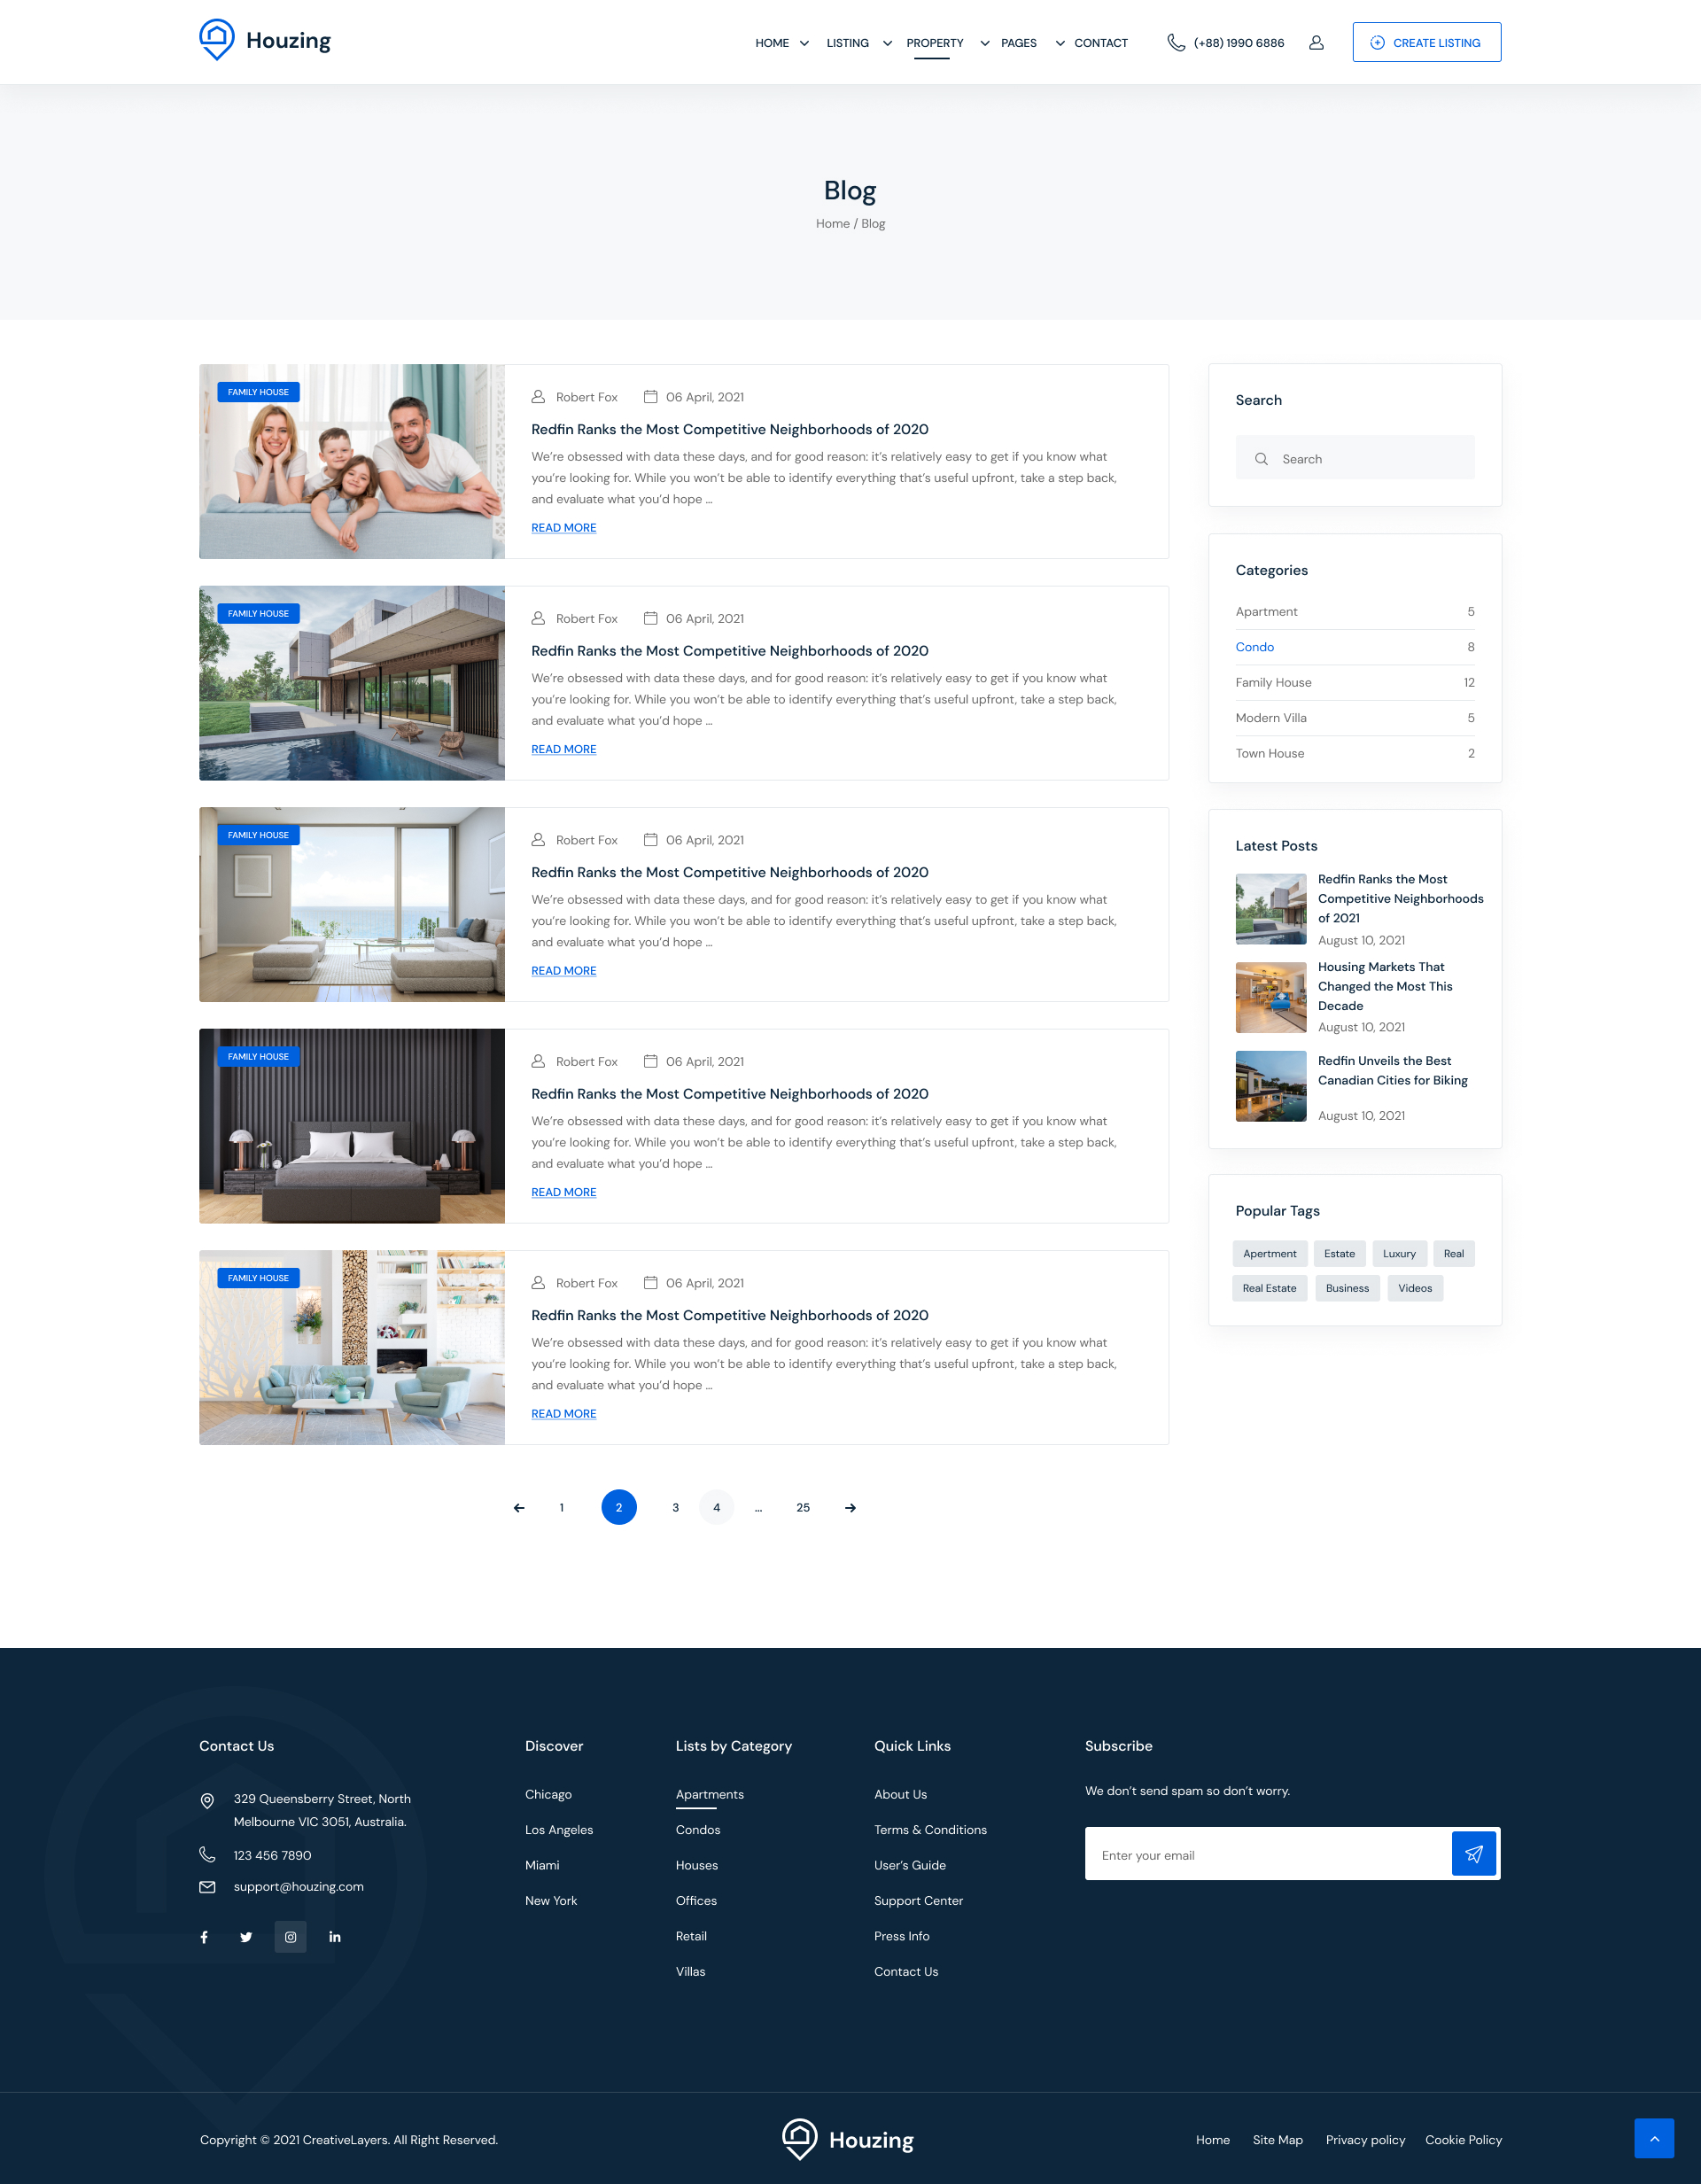Open Read More of the first blog post
This screenshot has width=1701, height=2184.
click(563, 528)
